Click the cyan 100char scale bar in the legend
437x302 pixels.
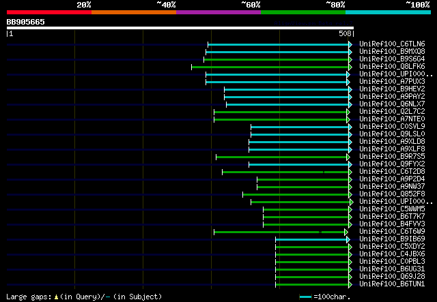306,297
